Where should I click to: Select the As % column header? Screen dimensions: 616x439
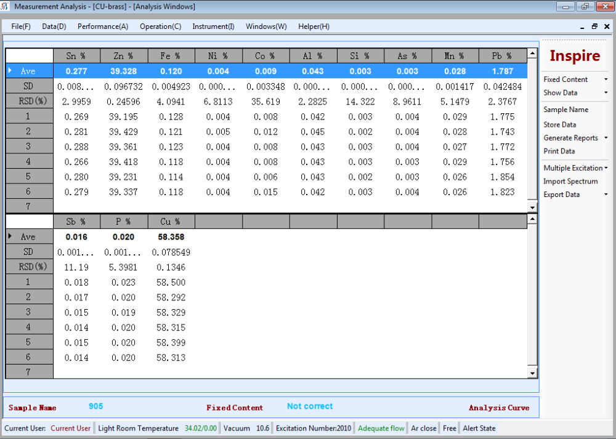[x=408, y=56]
